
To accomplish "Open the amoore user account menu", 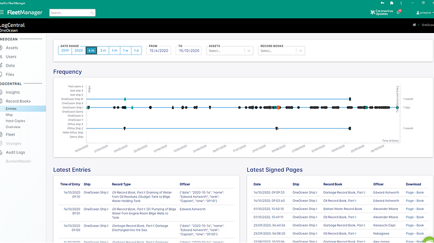I will click(x=425, y=13).
